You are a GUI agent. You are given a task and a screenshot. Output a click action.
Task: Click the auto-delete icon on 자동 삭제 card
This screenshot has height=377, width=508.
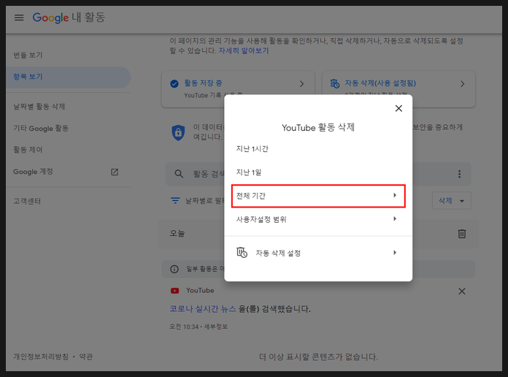(x=335, y=84)
